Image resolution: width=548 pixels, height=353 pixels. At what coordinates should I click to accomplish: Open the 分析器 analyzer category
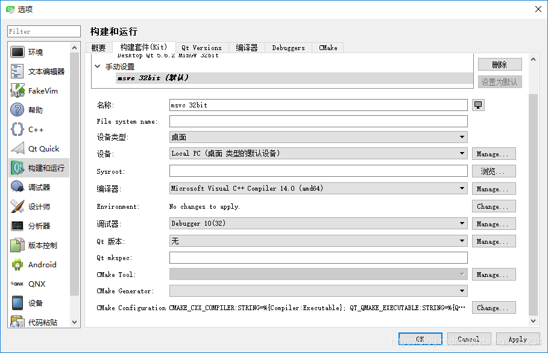point(39,226)
